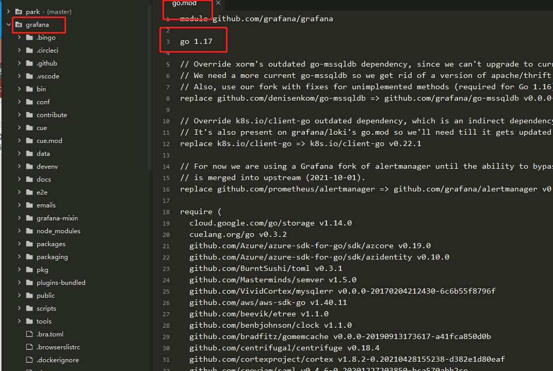Click the e2e folder icon
The width and height of the screenshot is (553, 371).
pos(29,192)
